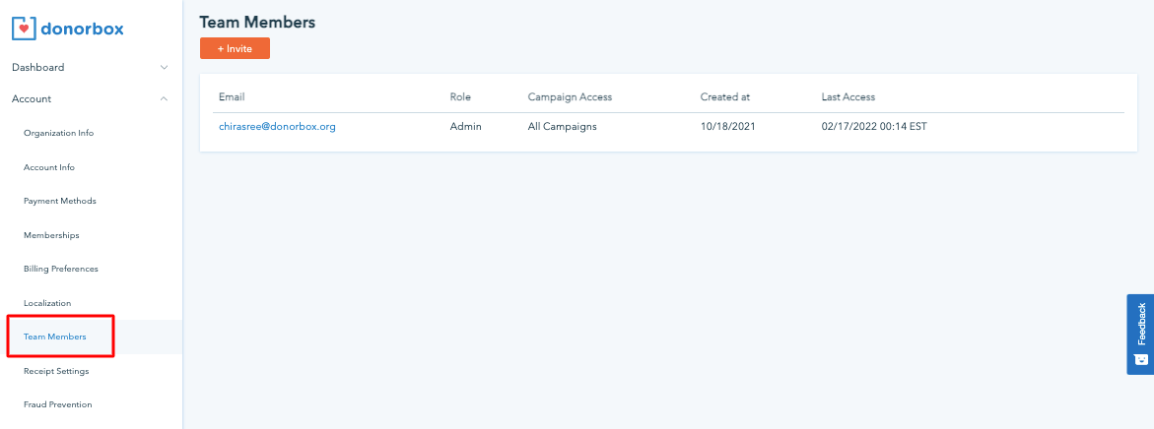The width and height of the screenshot is (1154, 429).
Task: Click the Feedback tab smiley icon
Action: [1141, 359]
